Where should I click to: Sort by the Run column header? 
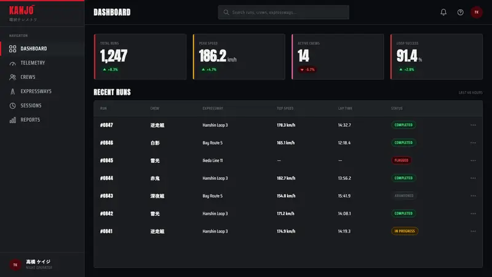[x=103, y=108]
